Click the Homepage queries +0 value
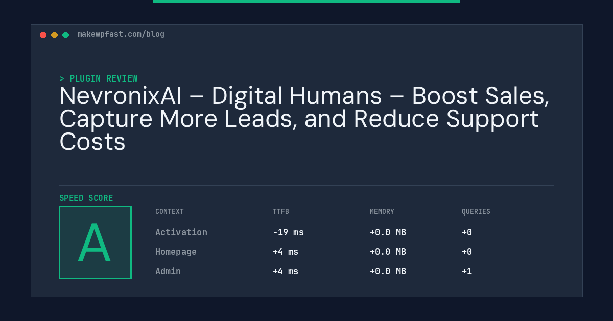The image size is (613, 321). pyautogui.click(x=467, y=252)
